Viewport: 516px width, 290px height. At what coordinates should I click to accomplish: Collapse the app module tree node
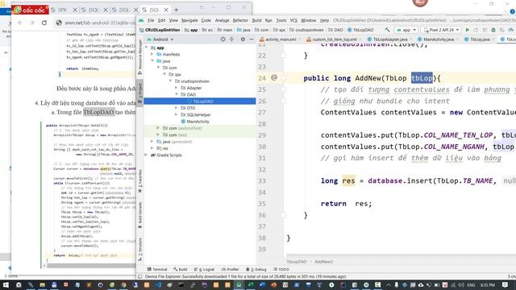pos(147,48)
